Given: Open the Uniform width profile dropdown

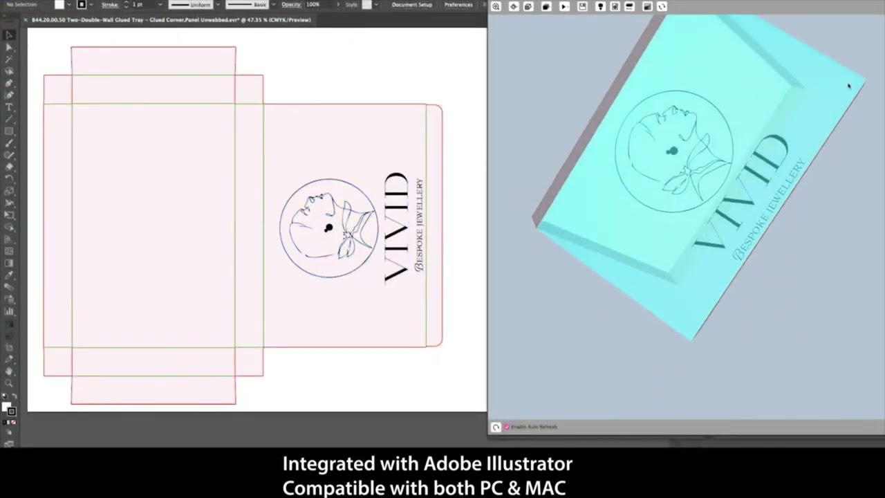Looking at the screenshot, I should [x=218, y=5].
